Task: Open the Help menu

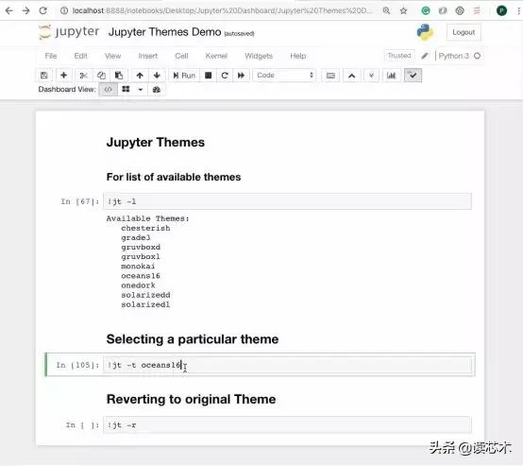Action: click(298, 56)
